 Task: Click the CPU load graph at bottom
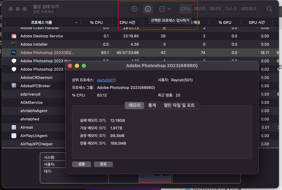pyautogui.click(x=155, y=179)
